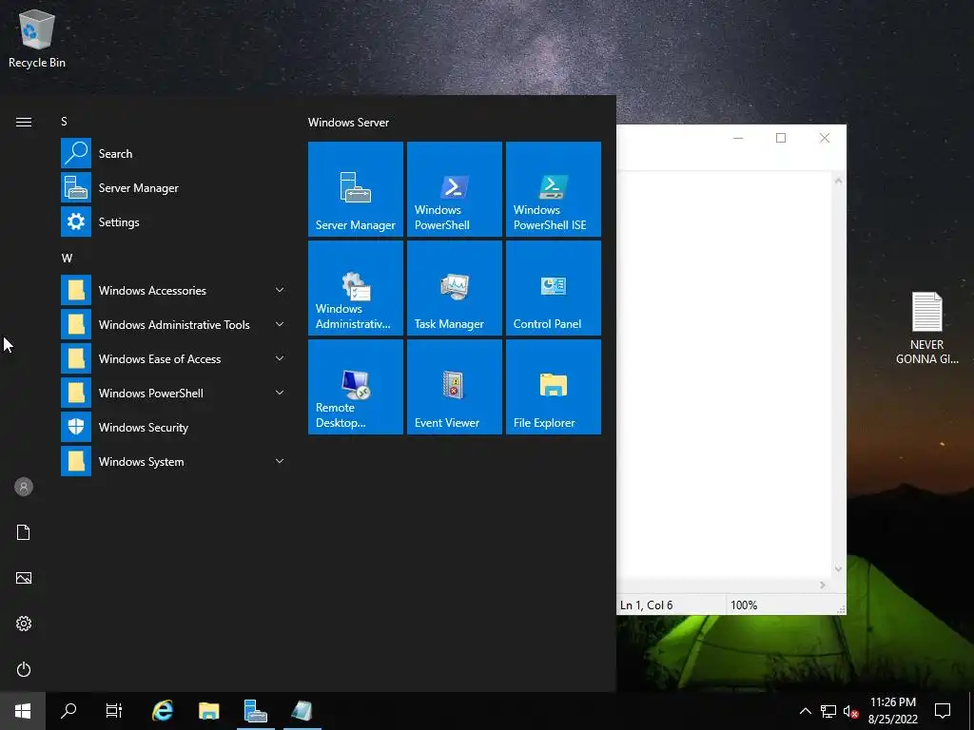Expand the Start menu hamburger button
974x730 pixels.
24,122
